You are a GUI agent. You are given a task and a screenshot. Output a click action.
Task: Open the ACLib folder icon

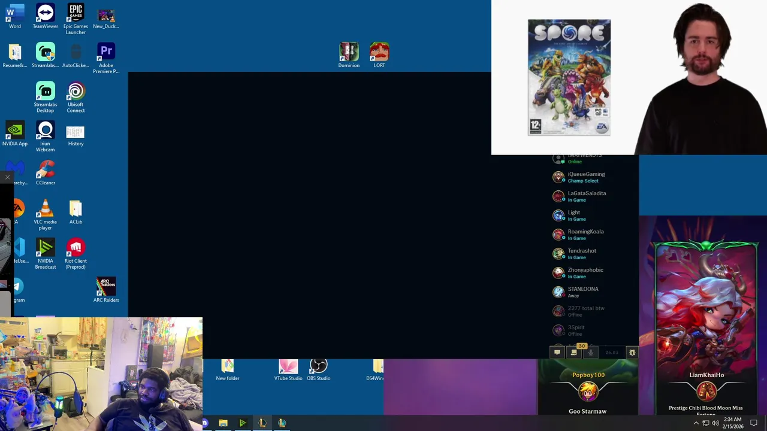pyautogui.click(x=76, y=213)
